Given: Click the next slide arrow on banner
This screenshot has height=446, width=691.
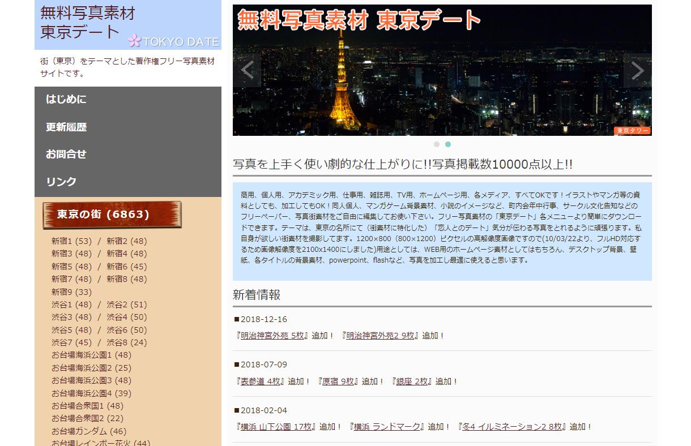Looking at the screenshot, I should [637, 71].
